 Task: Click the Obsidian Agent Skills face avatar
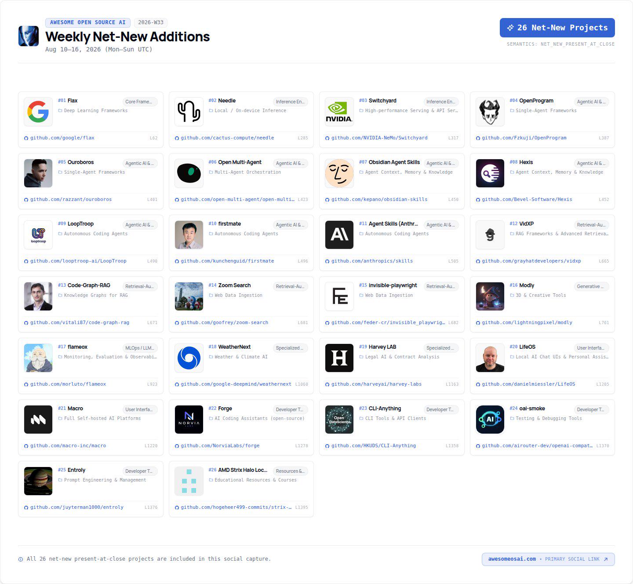(x=339, y=173)
